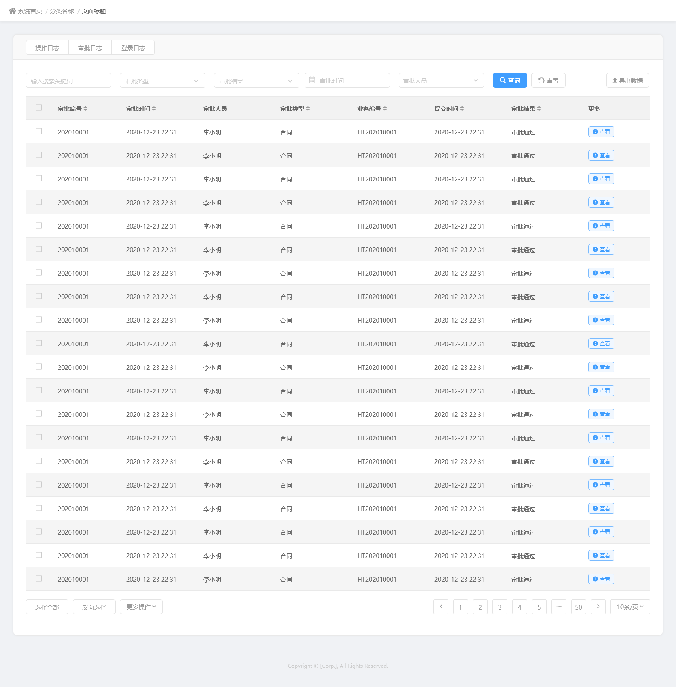Click the calendar icon in 审批时间 field

point(312,80)
